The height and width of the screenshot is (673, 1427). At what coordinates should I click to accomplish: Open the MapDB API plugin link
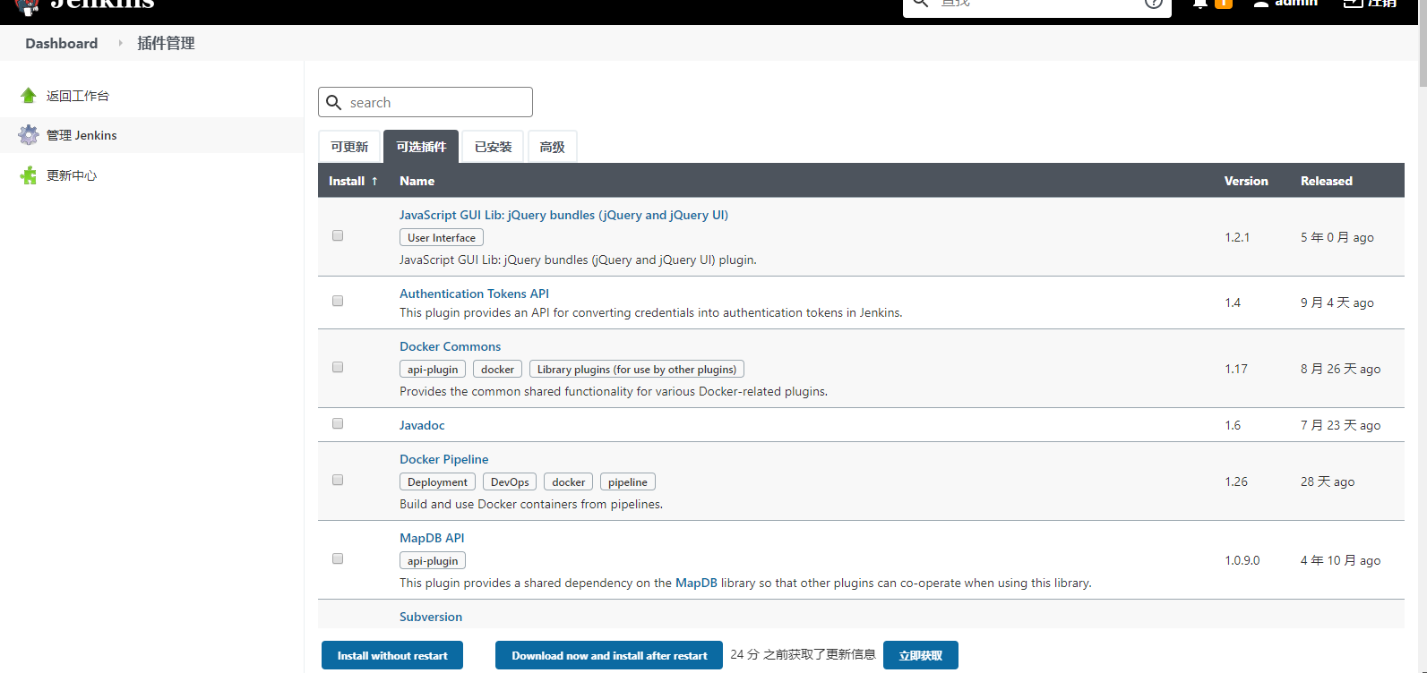(432, 538)
